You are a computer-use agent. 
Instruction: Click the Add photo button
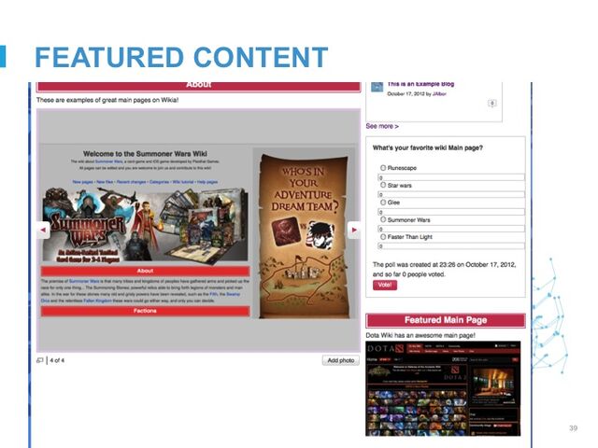pyautogui.click(x=340, y=360)
